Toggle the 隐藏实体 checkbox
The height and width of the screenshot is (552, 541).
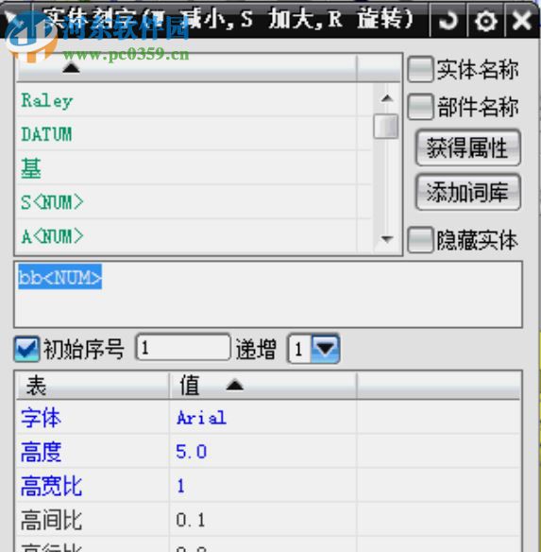(x=420, y=240)
